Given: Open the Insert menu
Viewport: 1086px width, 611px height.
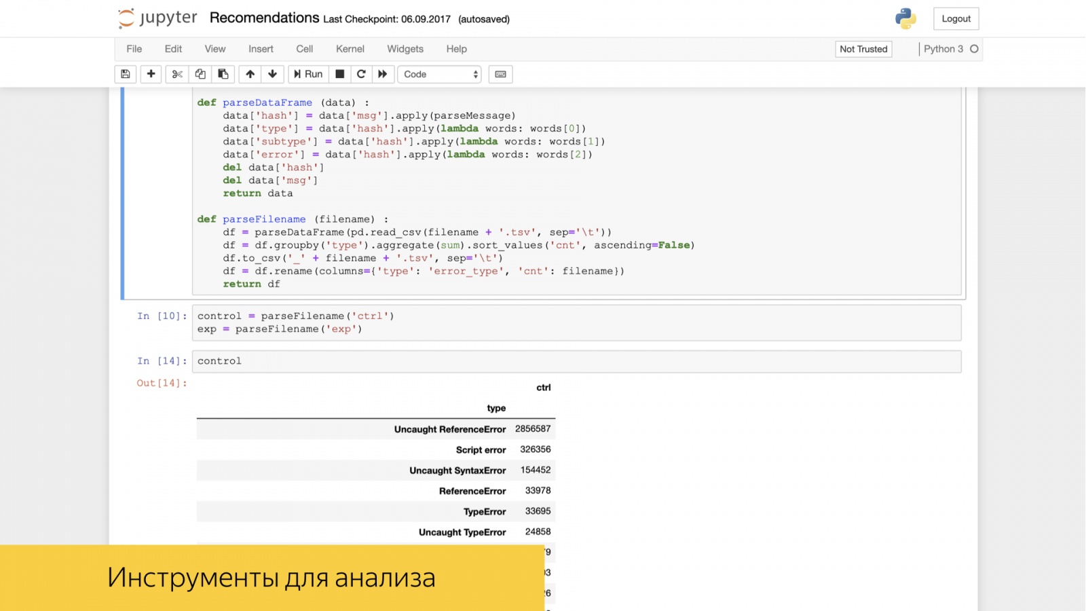Looking at the screenshot, I should 261,49.
